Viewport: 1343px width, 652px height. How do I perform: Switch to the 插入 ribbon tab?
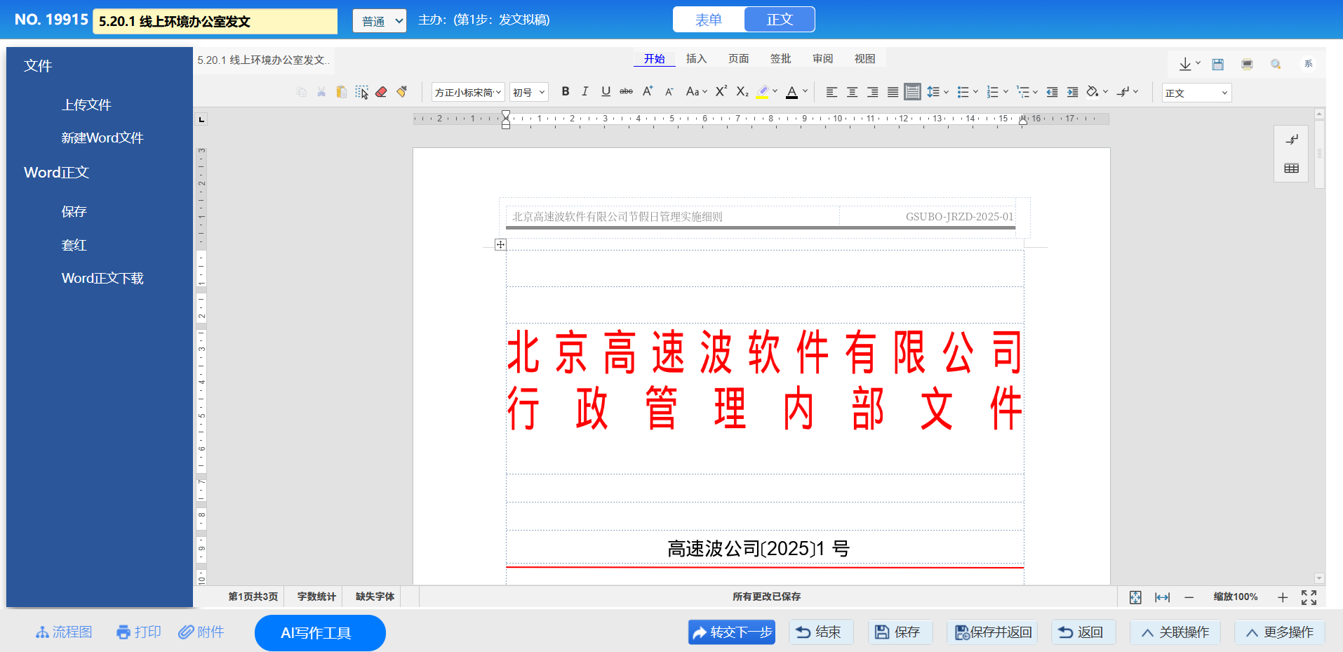[696, 59]
